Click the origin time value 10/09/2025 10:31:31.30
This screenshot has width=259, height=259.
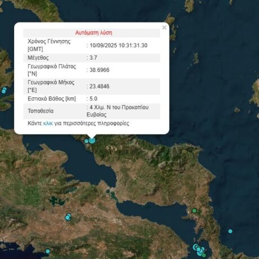pos(118,46)
